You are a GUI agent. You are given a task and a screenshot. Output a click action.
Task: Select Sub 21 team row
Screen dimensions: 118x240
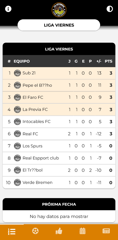tap(59, 73)
